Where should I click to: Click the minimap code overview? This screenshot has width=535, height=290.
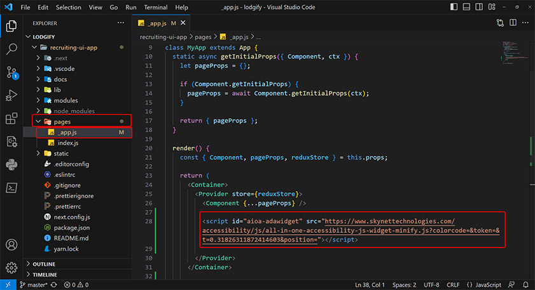point(515,53)
